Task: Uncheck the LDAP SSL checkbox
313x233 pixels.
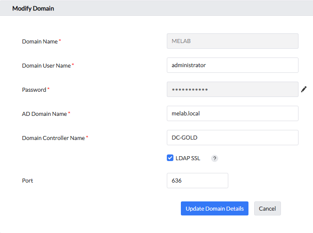Action: (170, 158)
